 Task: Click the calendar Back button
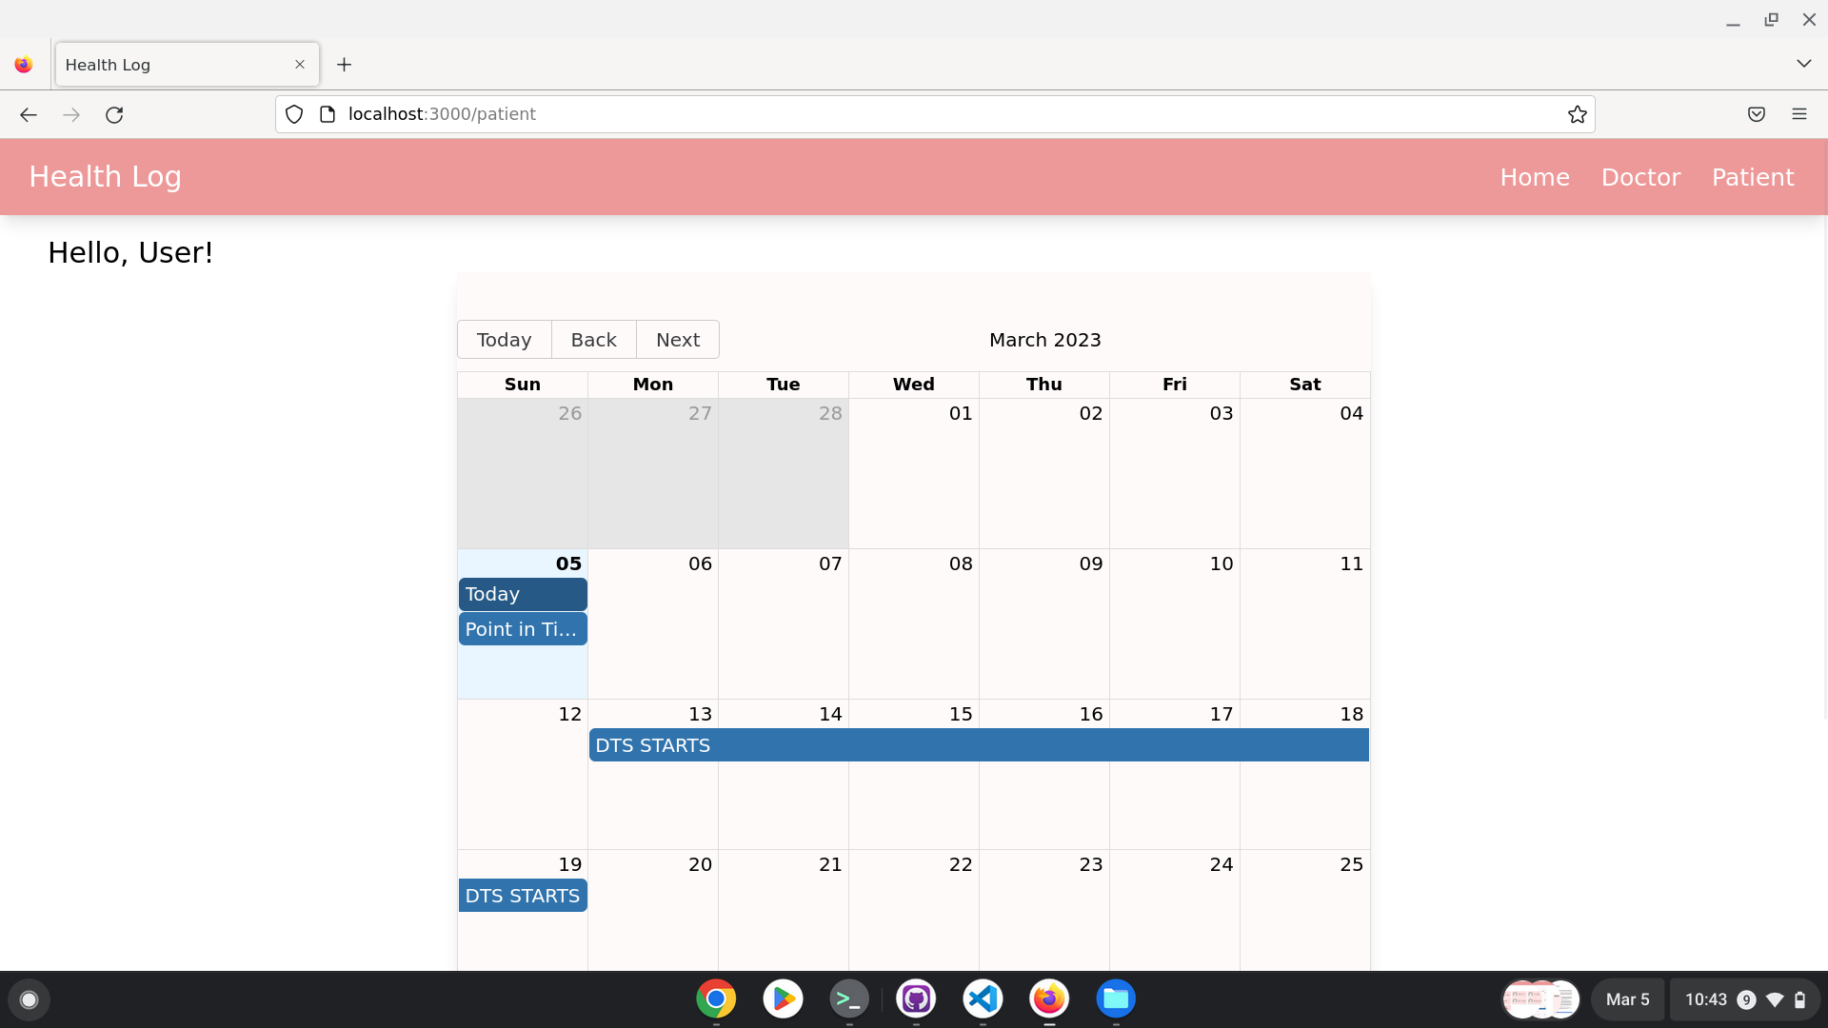tap(593, 340)
